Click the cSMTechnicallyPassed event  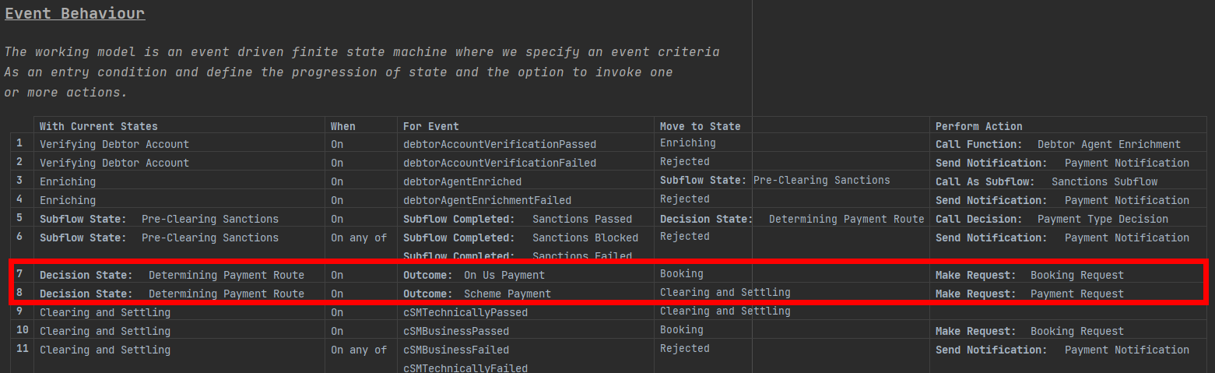coord(465,312)
